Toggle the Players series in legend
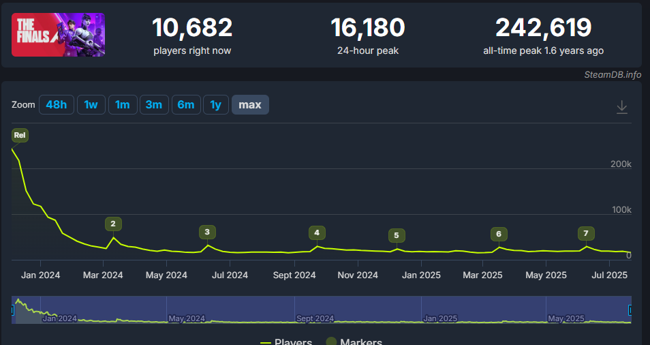The width and height of the screenshot is (650, 345). tap(286, 342)
